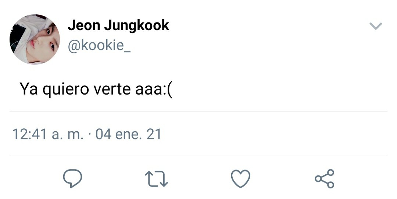Start a comment with the reply bubble
The image size is (397, 199).
72,179
